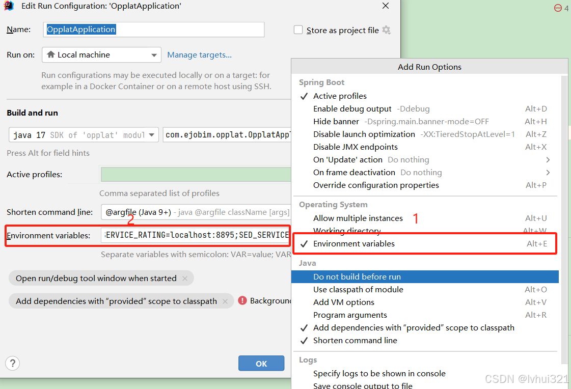
Task: Open the Run on Local machine dropdown
Action: click(101, 55)
